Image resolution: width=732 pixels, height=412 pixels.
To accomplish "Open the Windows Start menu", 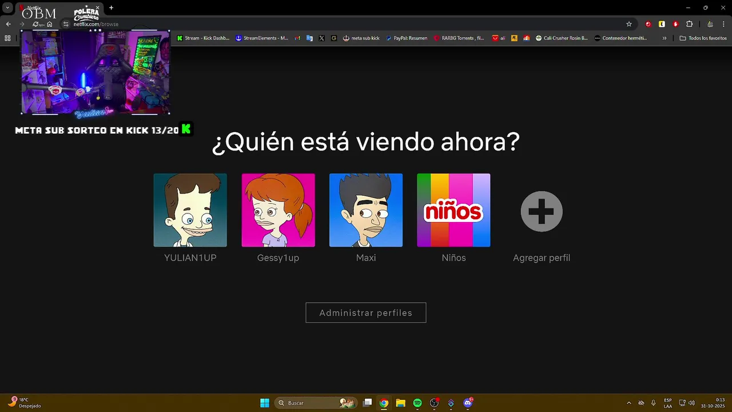I will 265,403.
